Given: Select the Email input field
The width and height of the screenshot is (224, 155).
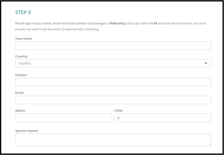Looking at the screenshot, I should (x=113, y=100).
